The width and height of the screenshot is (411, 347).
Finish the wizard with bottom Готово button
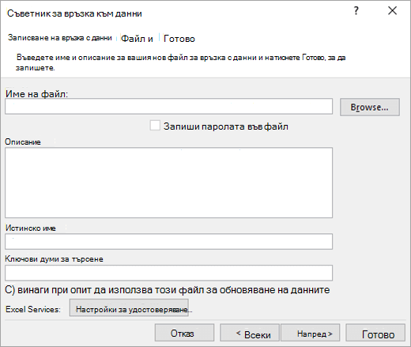pyautogui.click(x=375, y=333)
